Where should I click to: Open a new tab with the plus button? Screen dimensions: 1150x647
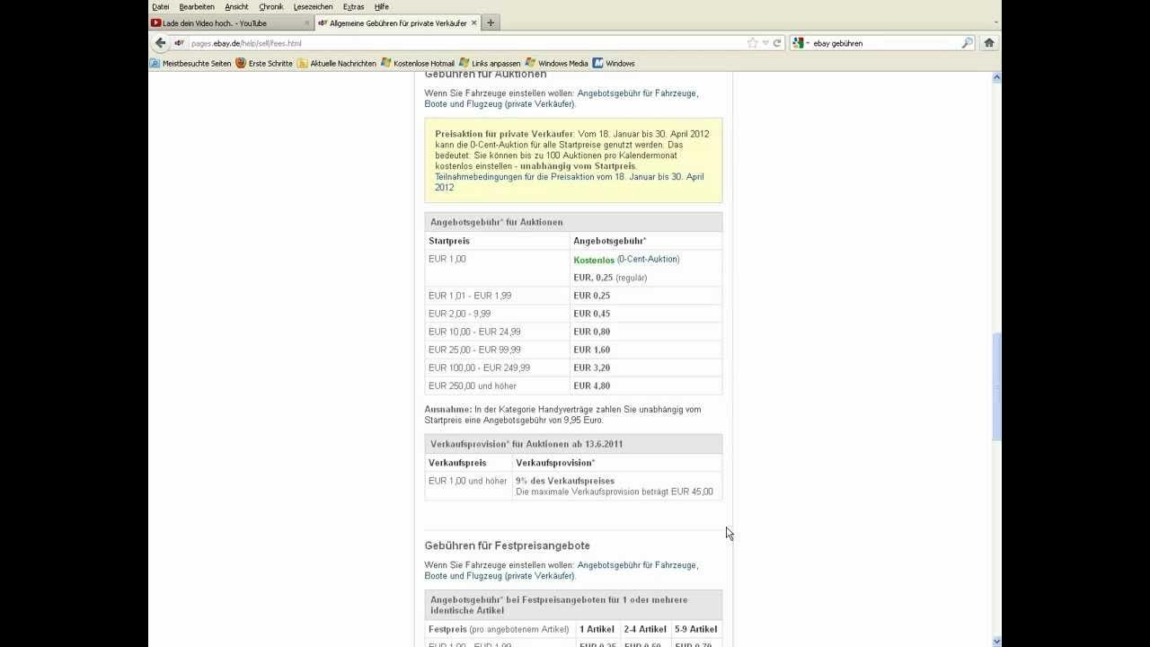coord(491,23)
